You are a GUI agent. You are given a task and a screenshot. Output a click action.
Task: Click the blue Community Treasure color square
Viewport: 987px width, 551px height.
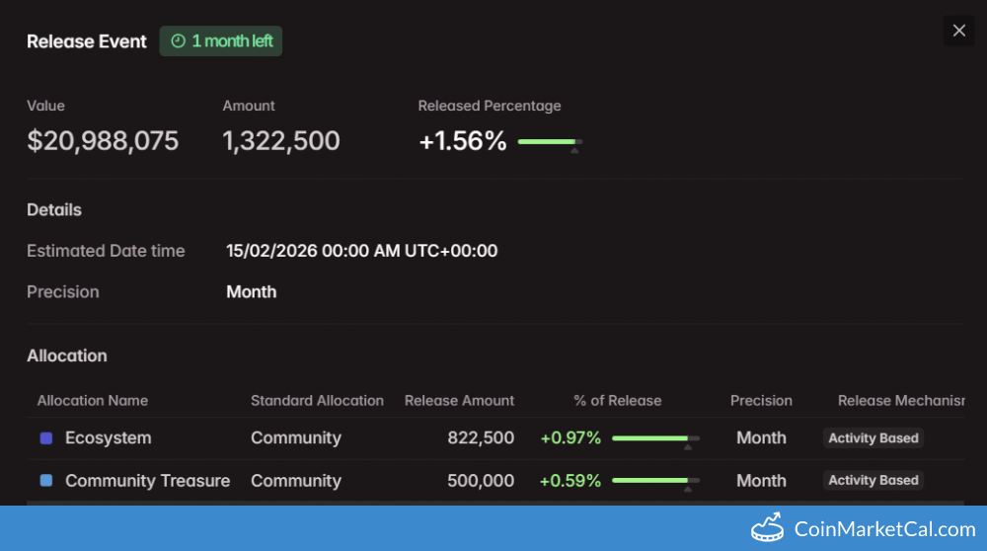coord(45,481)
